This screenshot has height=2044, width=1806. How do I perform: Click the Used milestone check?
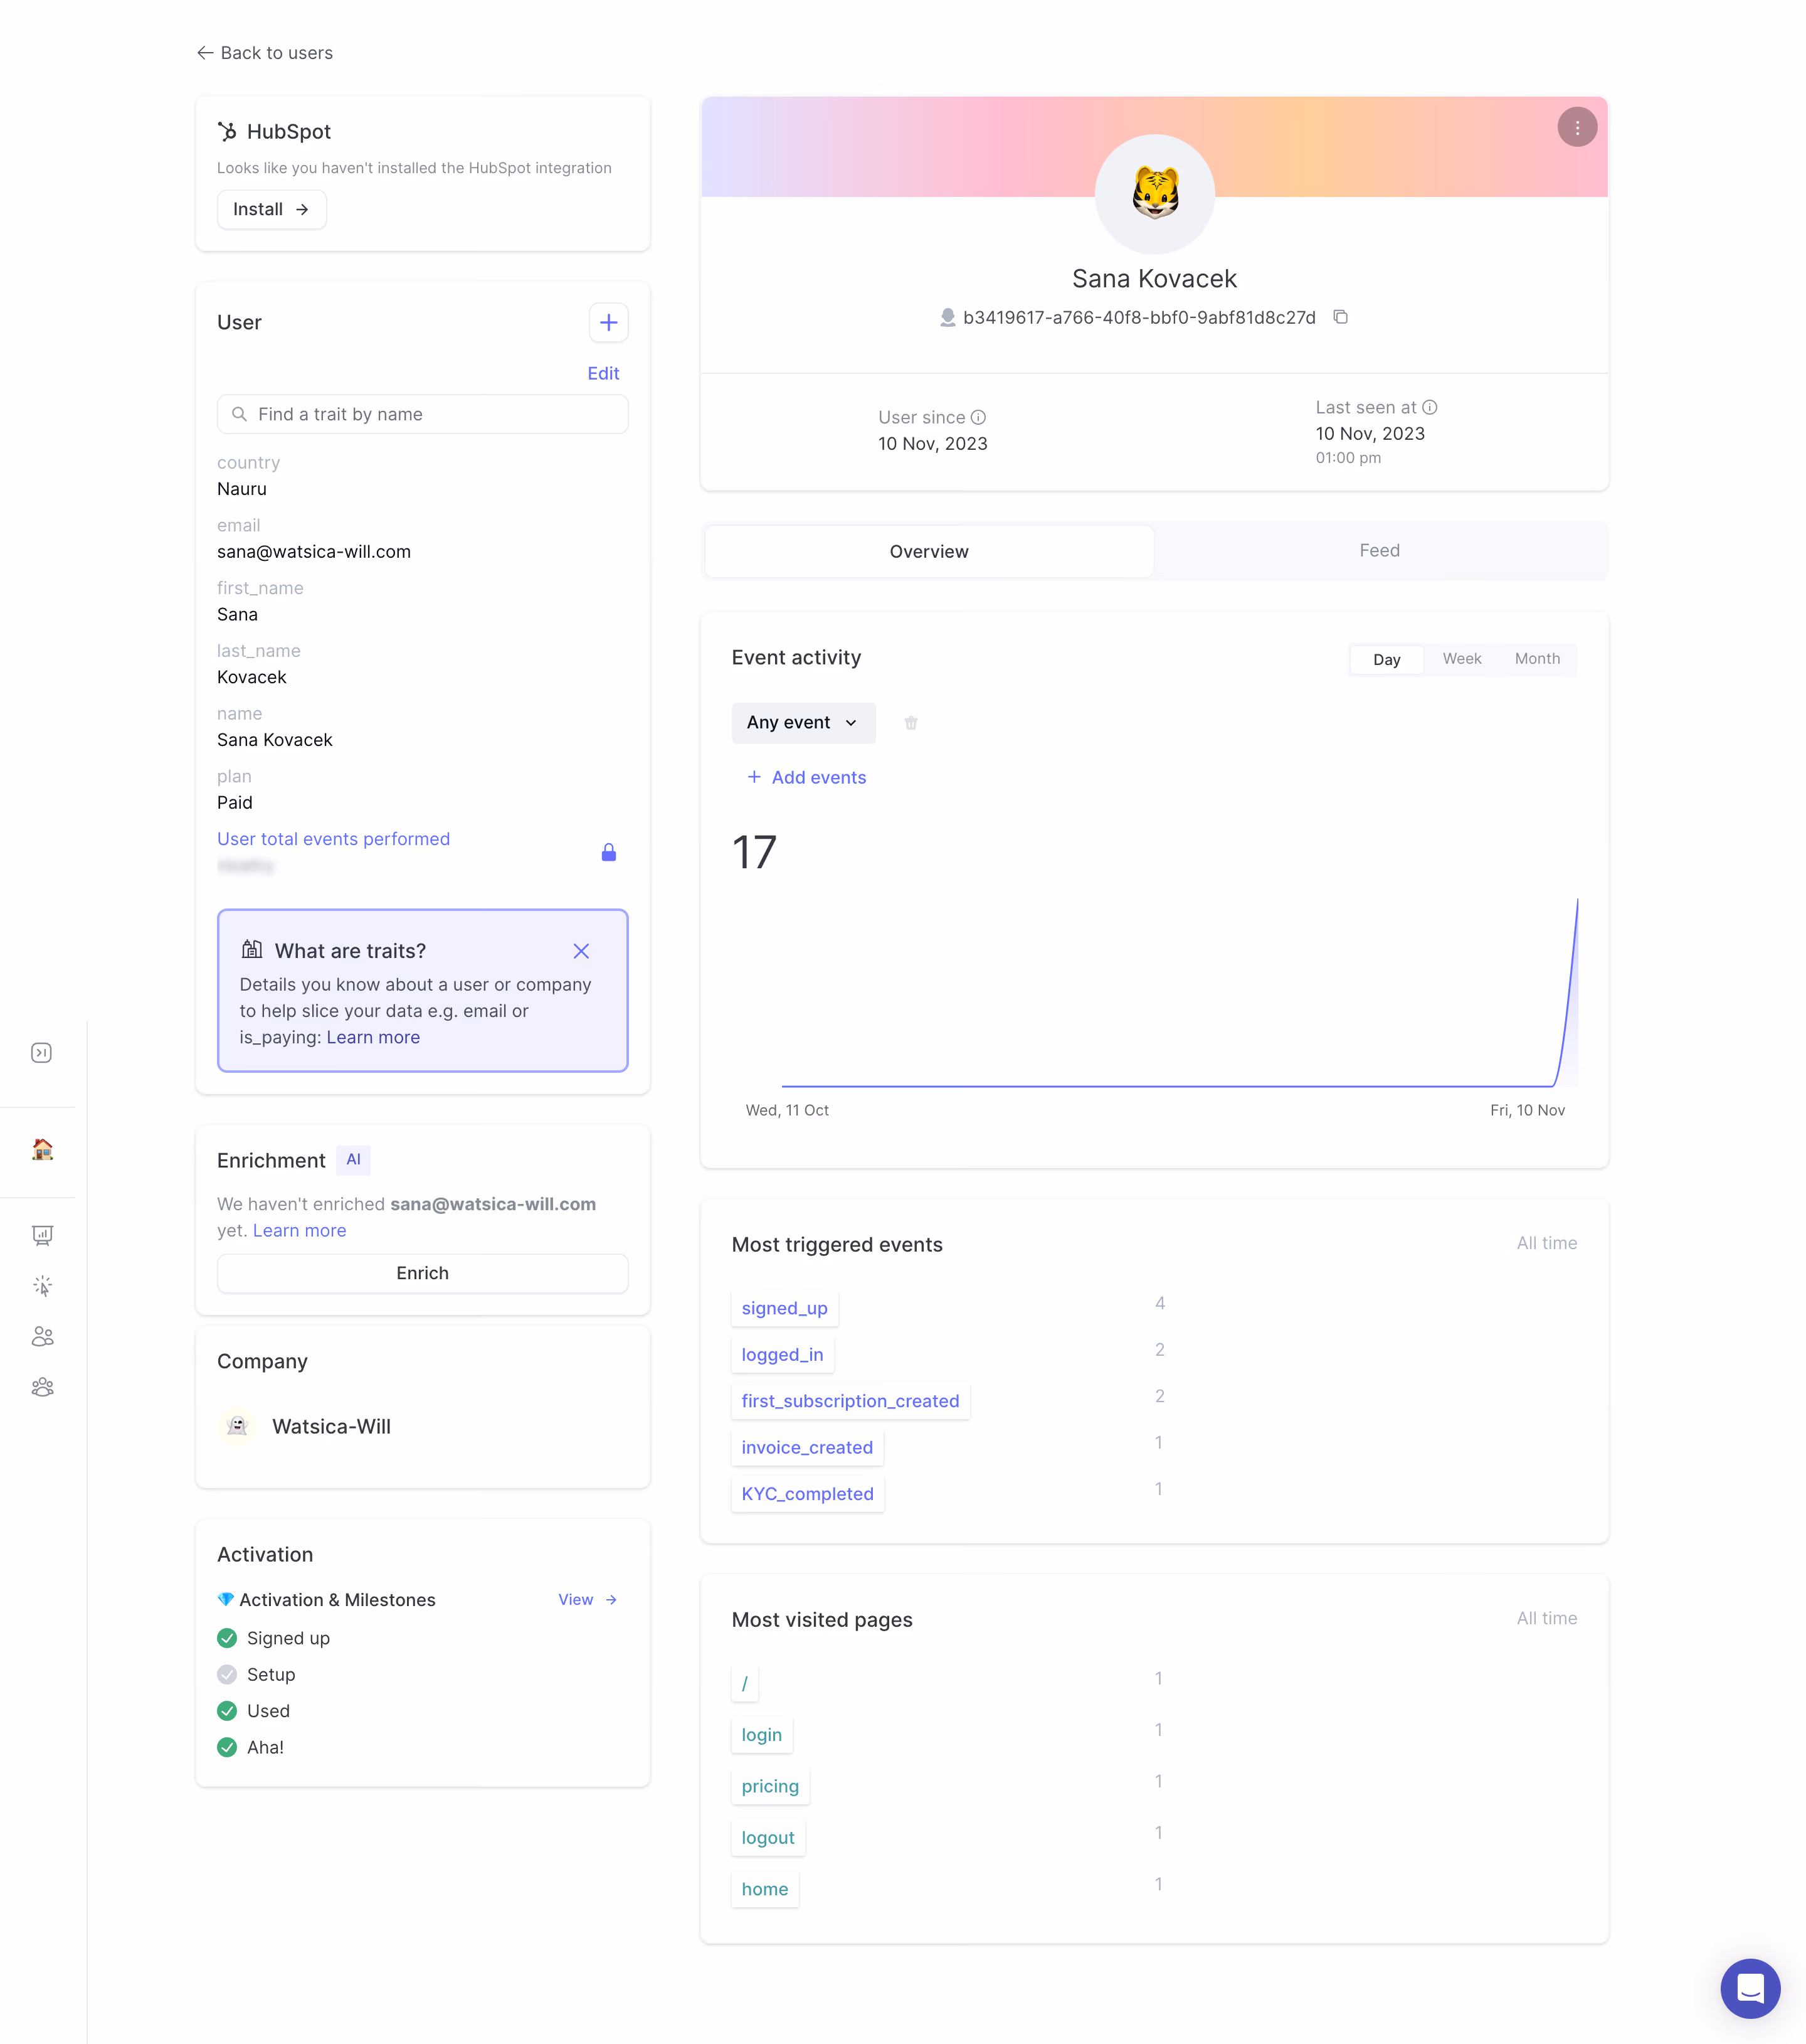click(227, 1711)
